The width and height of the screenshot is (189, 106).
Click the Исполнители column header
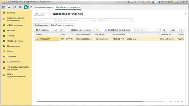135,35
